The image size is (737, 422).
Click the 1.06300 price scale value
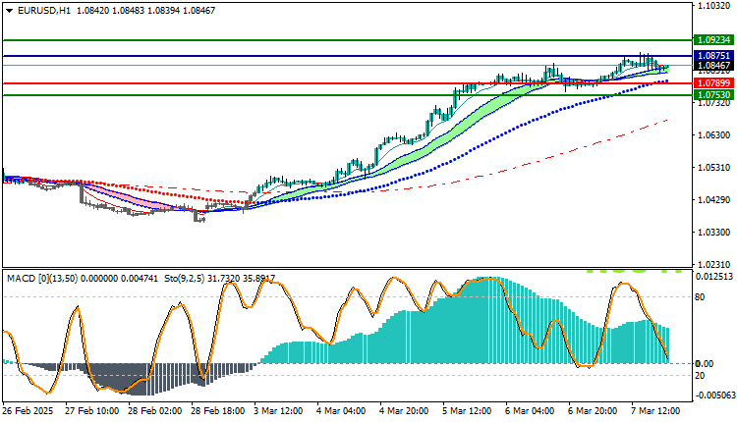714,135
